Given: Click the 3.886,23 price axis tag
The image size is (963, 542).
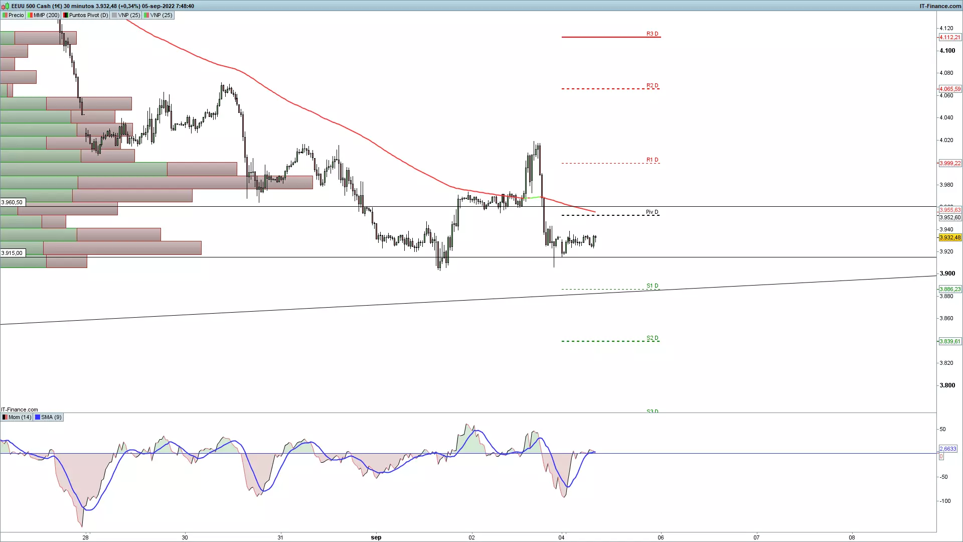Looking at the screenshot, I should [950, 289].
